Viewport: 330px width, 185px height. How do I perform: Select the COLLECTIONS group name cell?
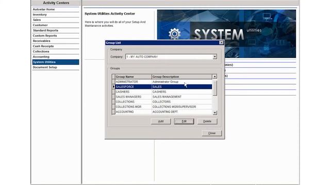tap(134, 102)
